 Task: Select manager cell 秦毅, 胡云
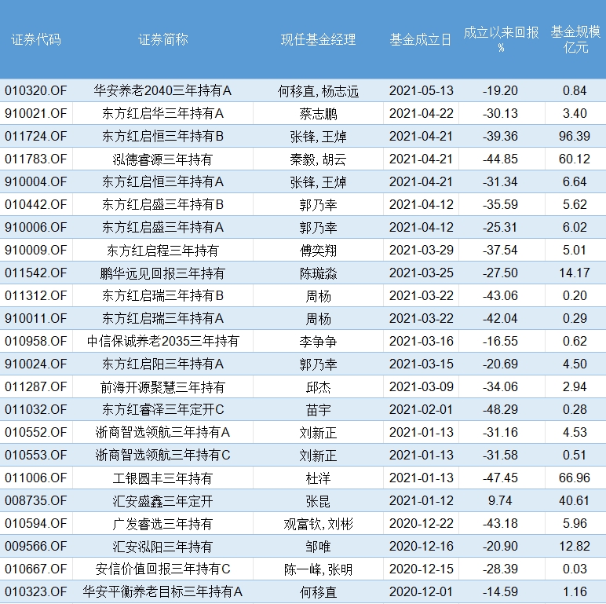[x=318, y=159]
